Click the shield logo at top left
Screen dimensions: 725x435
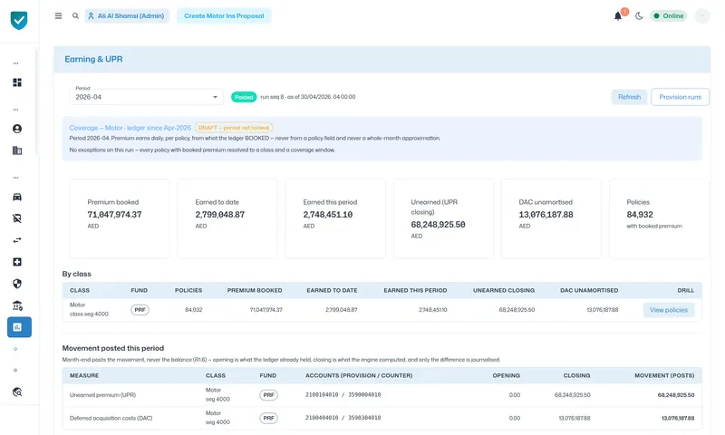point(19,20)
